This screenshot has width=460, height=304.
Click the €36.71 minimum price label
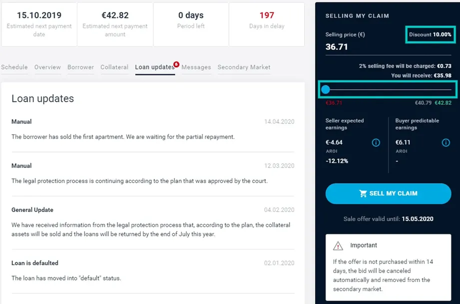pyautogui.click(x=334, y=103)
